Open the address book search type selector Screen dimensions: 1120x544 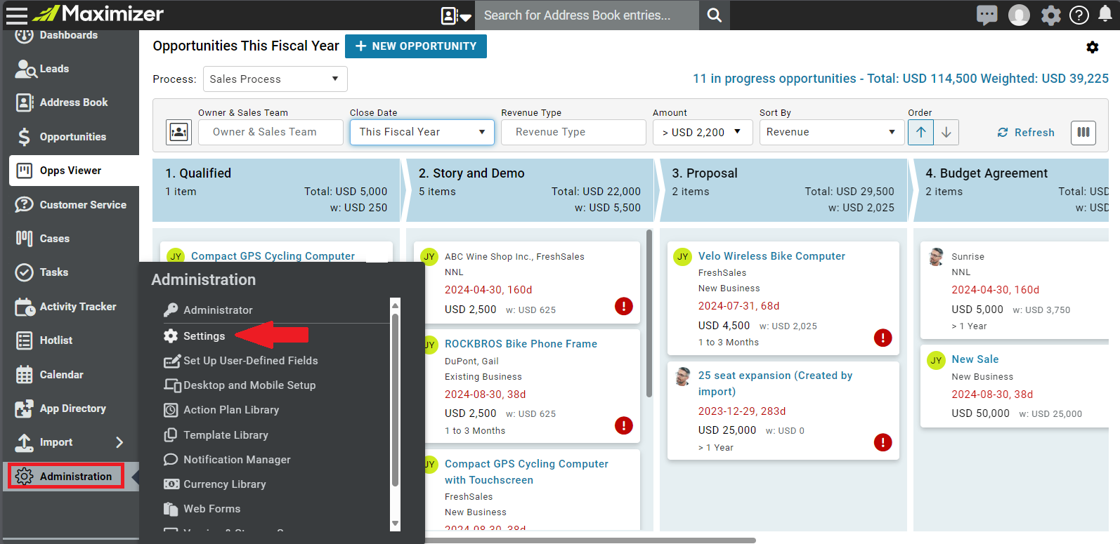click(455, 15)
